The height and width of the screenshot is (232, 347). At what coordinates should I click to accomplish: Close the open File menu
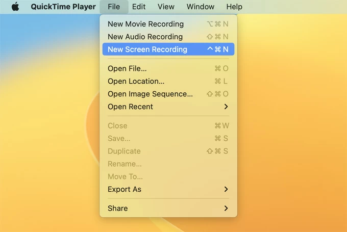pos(114,7)
